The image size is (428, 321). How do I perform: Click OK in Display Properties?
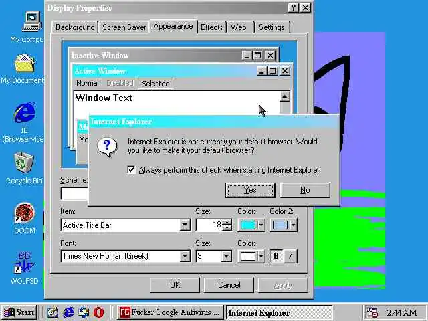(175, 285)
